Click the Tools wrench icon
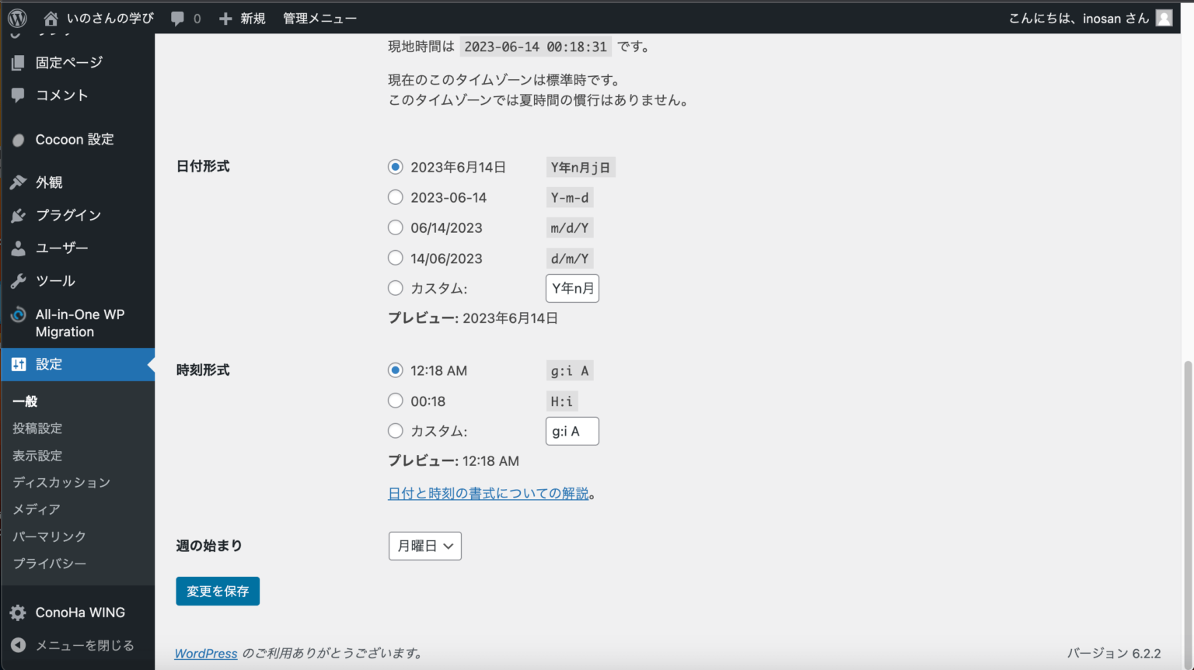 coord(19,281)
